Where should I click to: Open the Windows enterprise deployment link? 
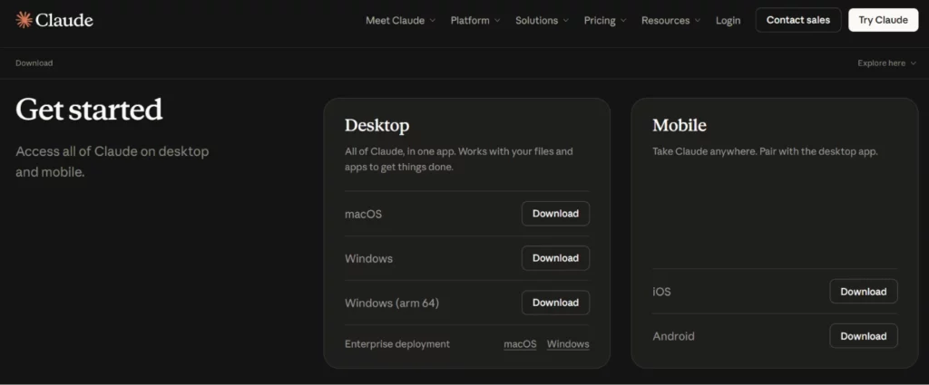click(568, 343)
